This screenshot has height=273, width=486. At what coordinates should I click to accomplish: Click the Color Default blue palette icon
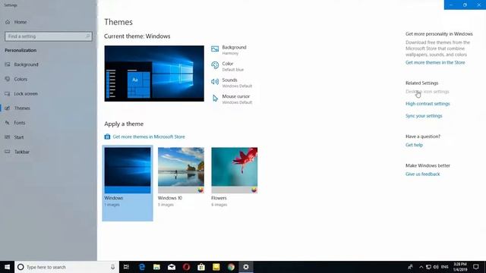[x=215, y=65]
